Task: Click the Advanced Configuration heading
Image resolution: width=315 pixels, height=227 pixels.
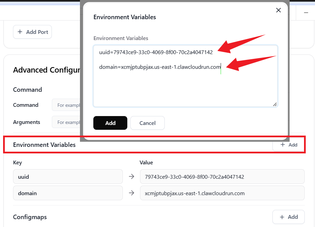Action: (46, 70)
